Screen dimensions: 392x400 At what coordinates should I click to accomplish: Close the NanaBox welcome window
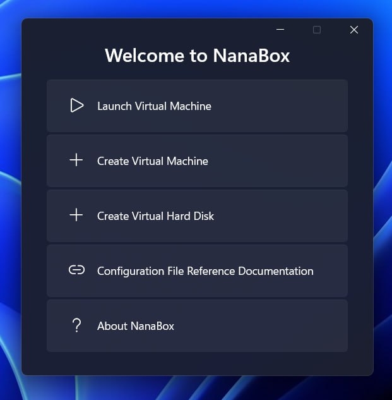point(353,30)
